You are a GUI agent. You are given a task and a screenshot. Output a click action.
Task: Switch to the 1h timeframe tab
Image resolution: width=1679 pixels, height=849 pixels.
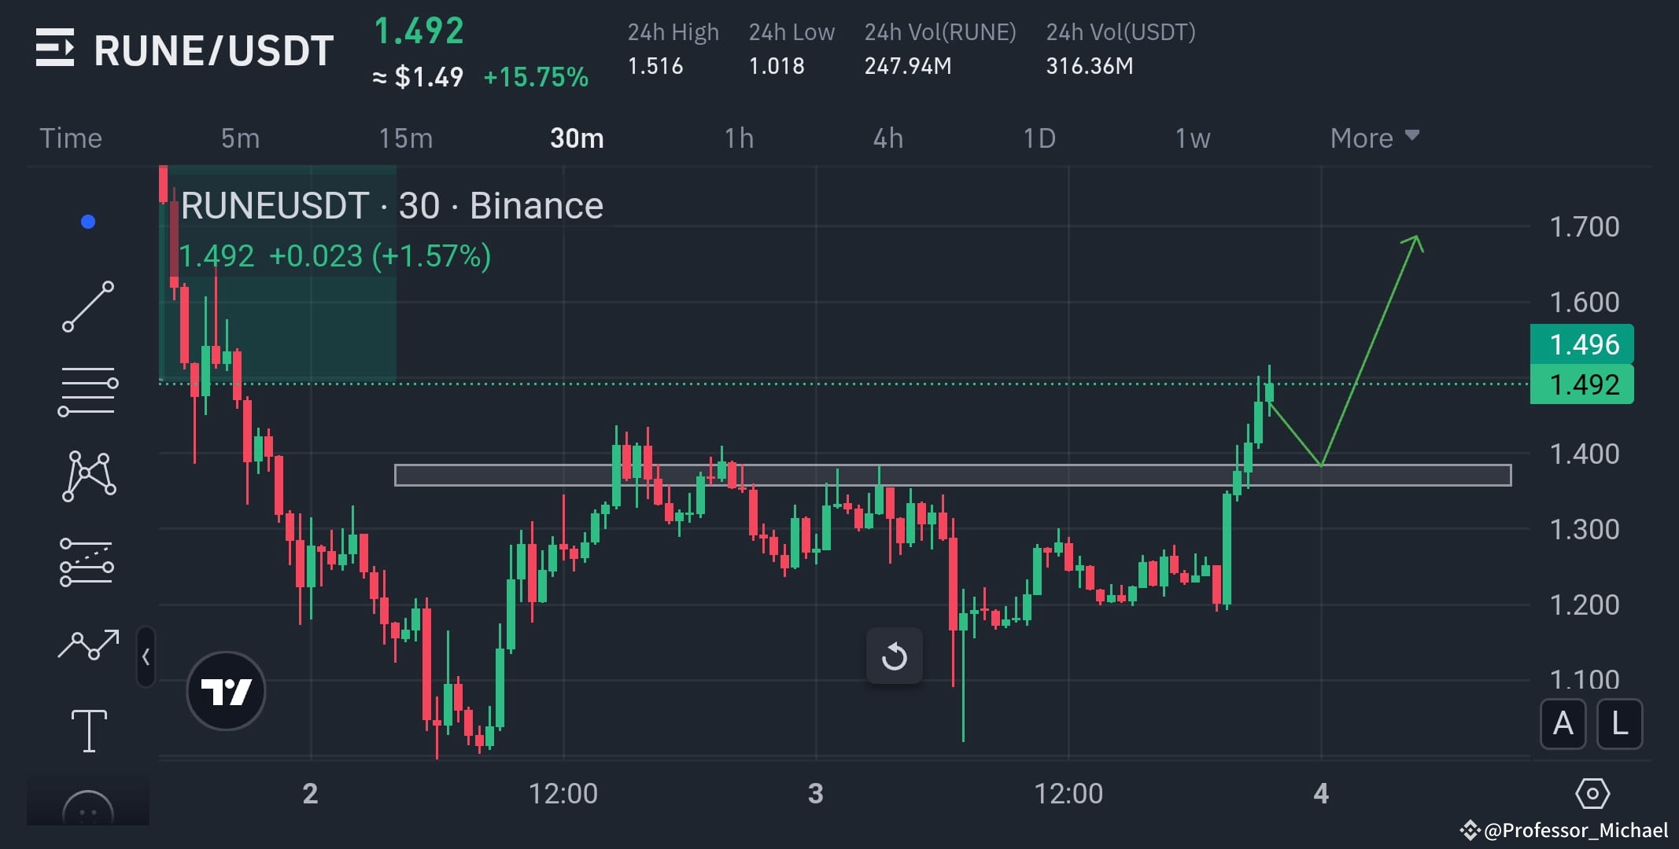738,138
